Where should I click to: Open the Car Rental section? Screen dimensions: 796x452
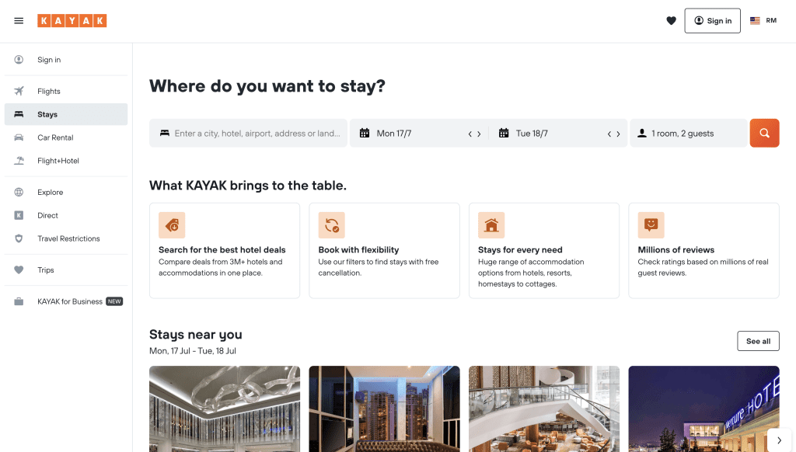[x=54, y=137]
